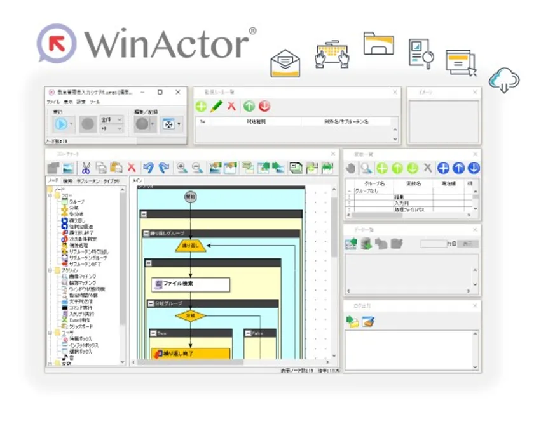Open the ツール menu

pyautogui.click(x=95, y=102)
